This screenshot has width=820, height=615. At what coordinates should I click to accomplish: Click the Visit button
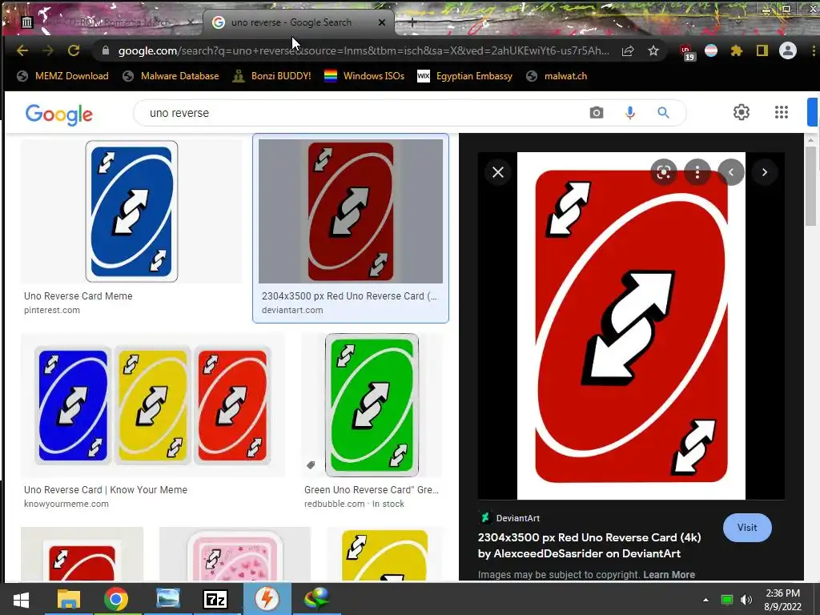(x=747, y=528)
